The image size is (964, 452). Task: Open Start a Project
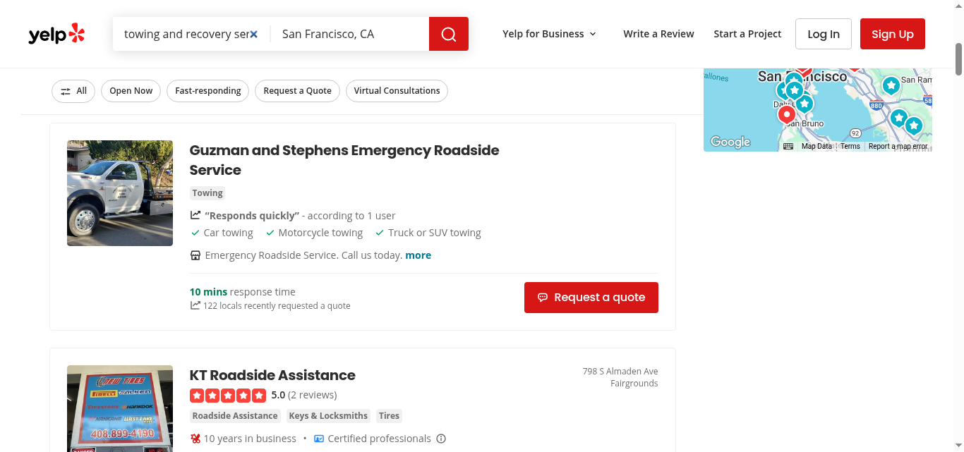tap(747, 34)
